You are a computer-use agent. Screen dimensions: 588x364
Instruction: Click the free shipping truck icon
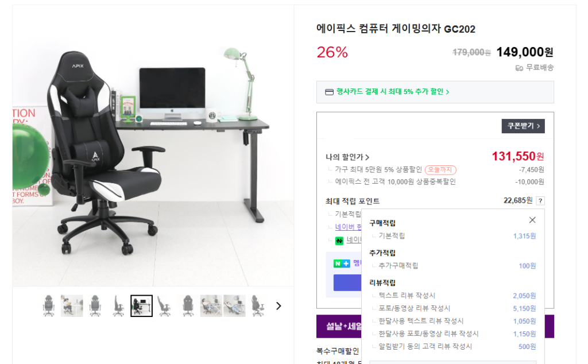tap(519, 68)
